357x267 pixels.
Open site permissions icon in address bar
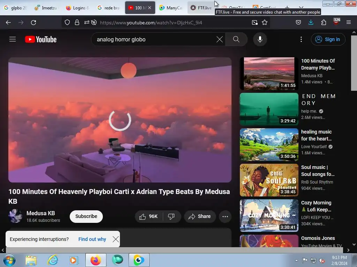[87, 23]
